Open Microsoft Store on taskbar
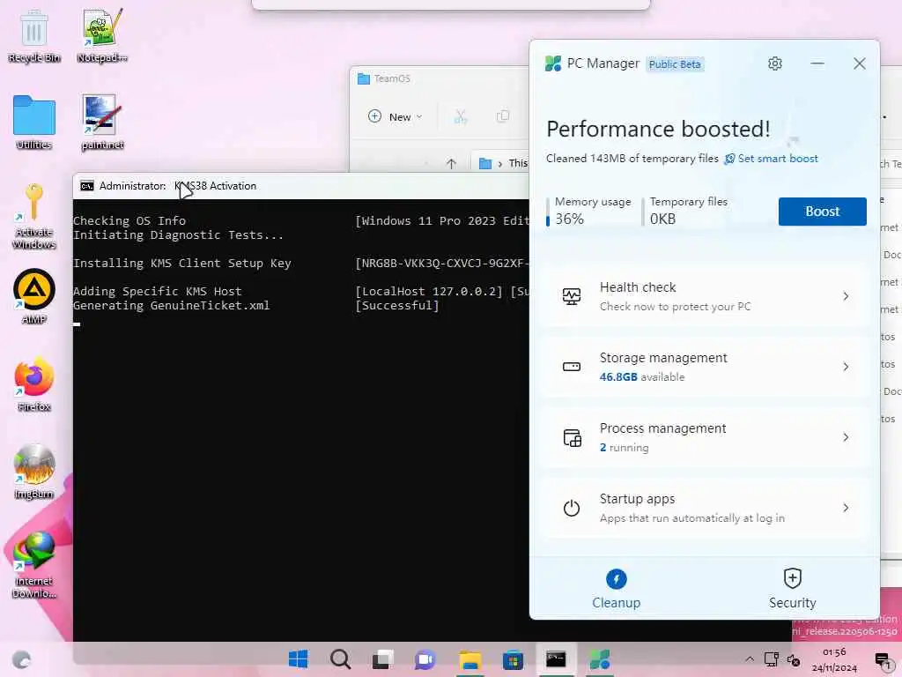The height and width of the screenshot is (677, 902). pyautogui.click(x=513, y=659)
